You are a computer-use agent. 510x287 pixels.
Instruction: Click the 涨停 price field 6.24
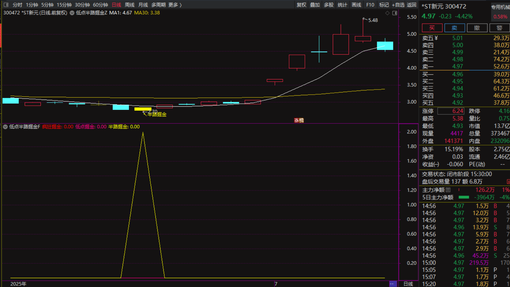[451, 111]
